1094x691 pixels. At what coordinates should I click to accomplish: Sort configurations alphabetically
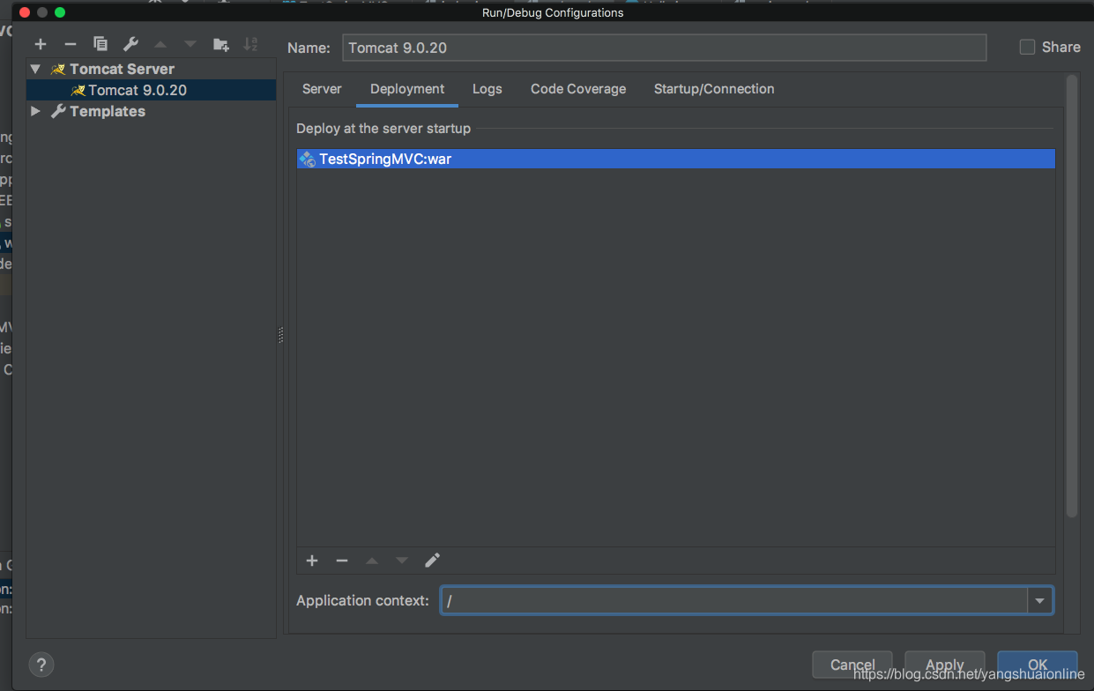pyautogui.click(x=251, y=44)
